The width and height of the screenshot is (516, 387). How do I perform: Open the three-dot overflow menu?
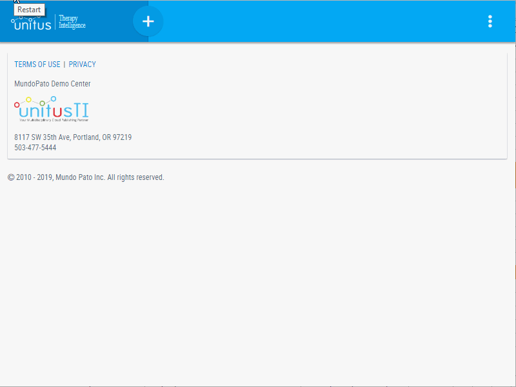[x=490, y=21]
